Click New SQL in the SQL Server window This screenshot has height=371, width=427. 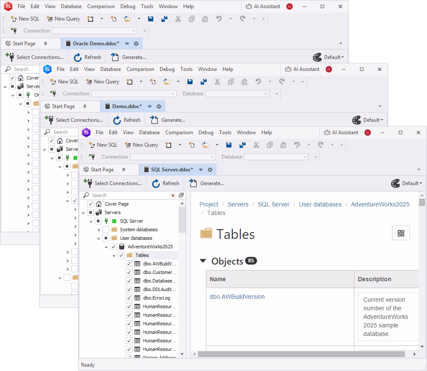point(103,145)
